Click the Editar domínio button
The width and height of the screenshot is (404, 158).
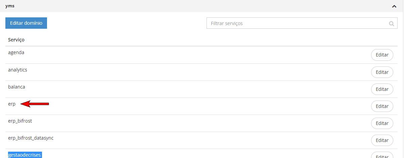tap(26, 23)
